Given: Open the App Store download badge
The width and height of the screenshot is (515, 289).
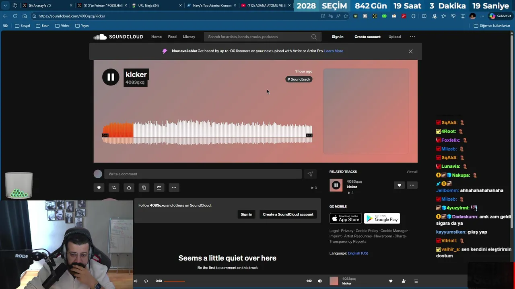Looking at the screenshot, I should click(346, 218).
